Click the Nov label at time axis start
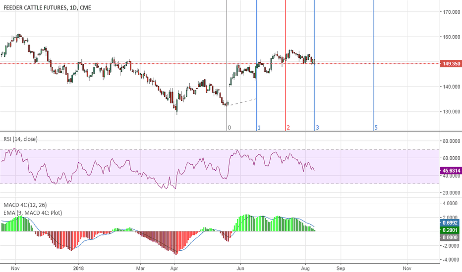The image size is (462, 272). [x=15, y=268]
